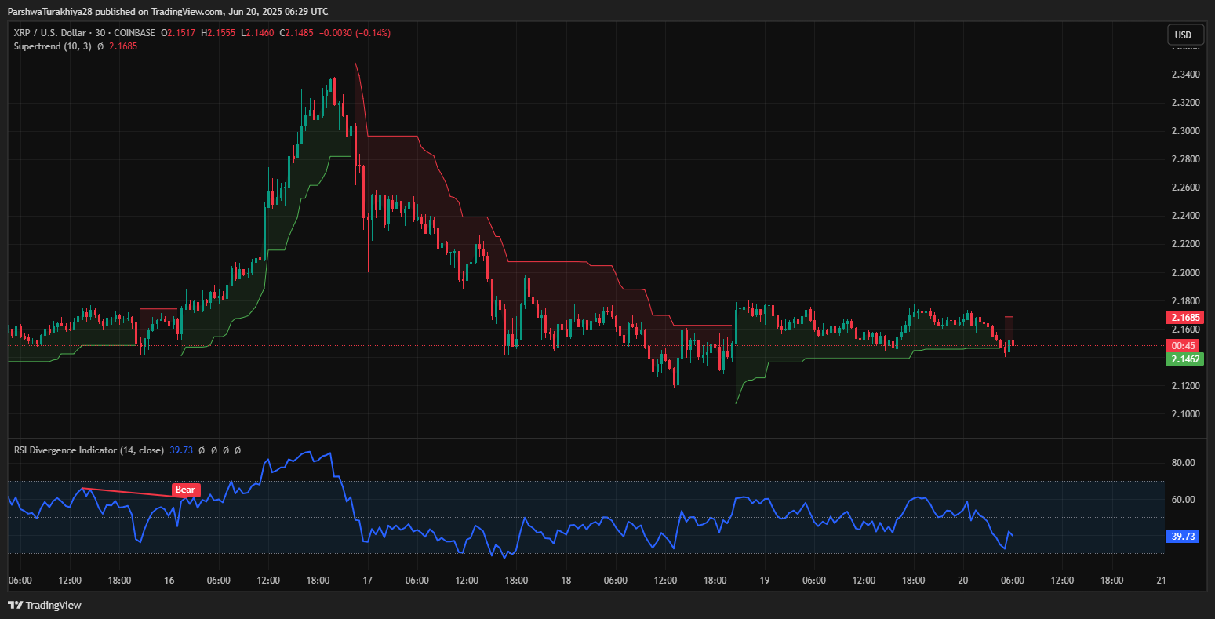Click the 60.00 level on RSI scale
This screenshot has height=619, width=1215.
(1183, 500)
